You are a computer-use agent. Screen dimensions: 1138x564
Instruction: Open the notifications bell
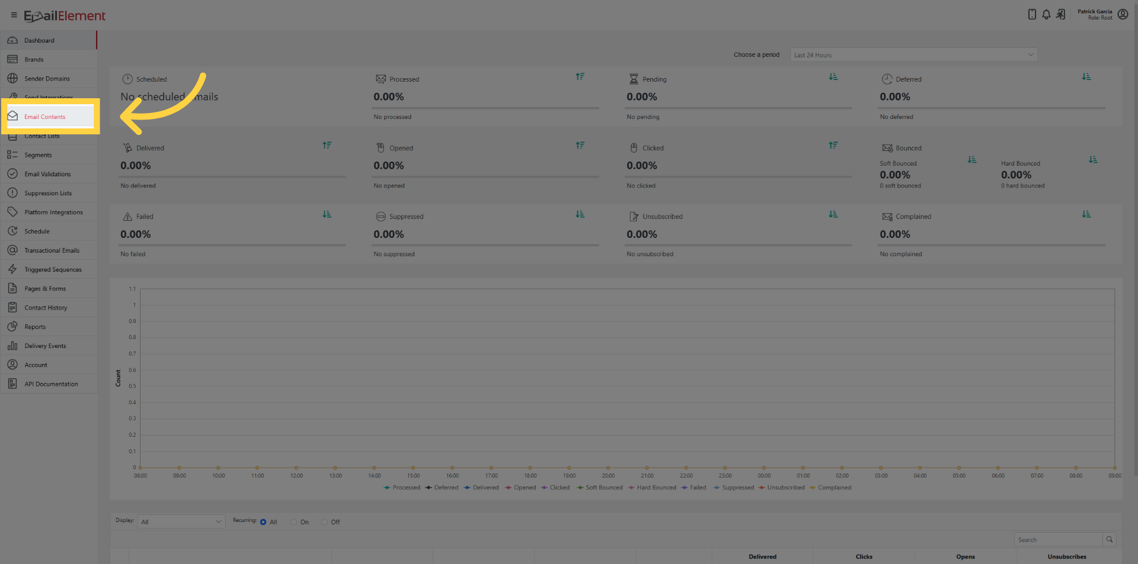coord(1046,15)
